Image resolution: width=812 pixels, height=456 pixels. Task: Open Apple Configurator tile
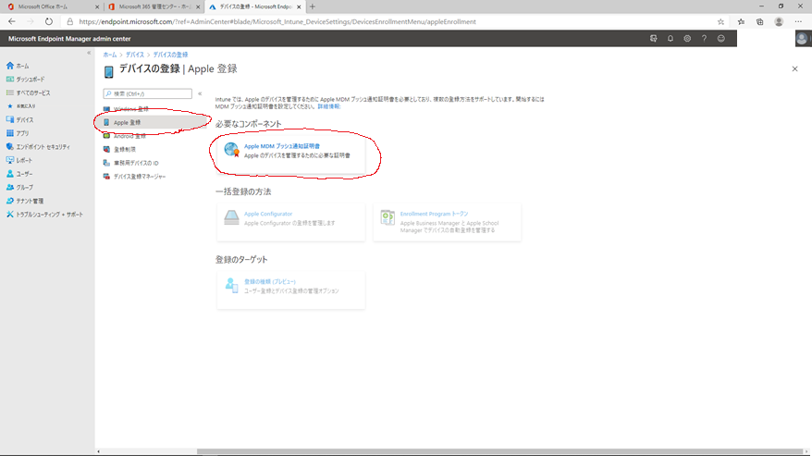click(x=290, y=222)
